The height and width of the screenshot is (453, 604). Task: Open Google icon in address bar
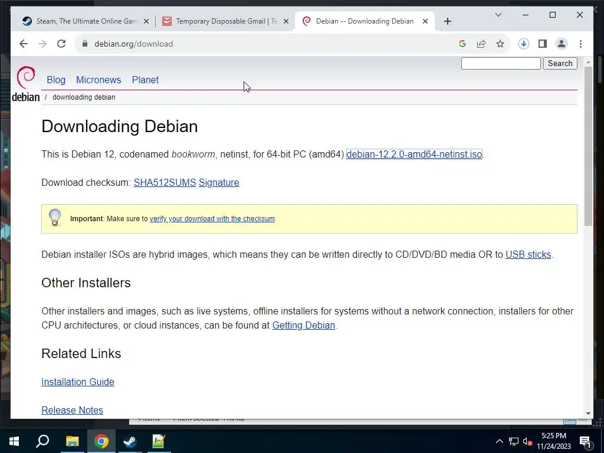pos(462,44)
